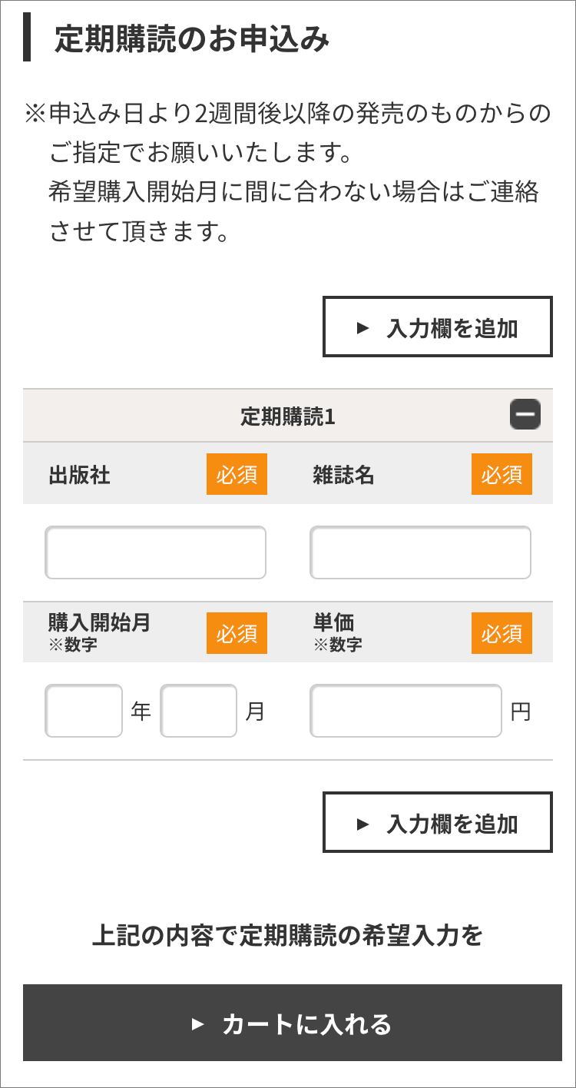Click the 単価 field label

(x=333, y=623)
